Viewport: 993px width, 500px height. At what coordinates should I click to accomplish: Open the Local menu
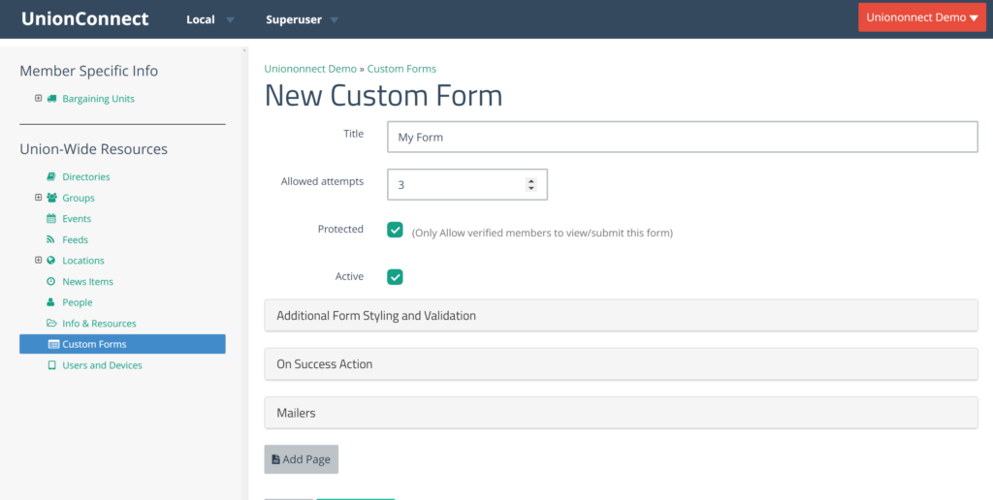click(x=210, y=19)
